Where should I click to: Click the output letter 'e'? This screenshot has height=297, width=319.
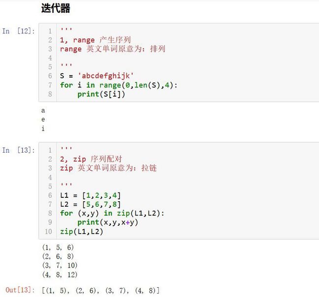click(43, 120)
